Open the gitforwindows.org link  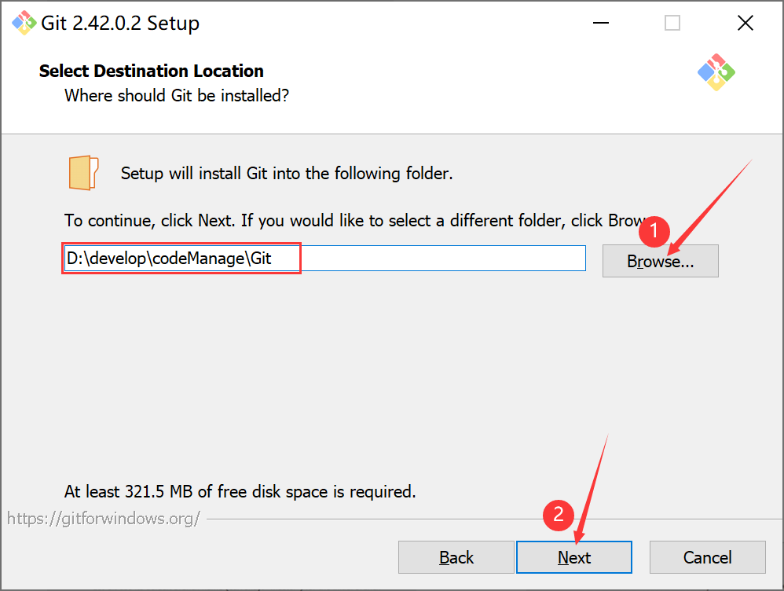click(x=104, y=519)
